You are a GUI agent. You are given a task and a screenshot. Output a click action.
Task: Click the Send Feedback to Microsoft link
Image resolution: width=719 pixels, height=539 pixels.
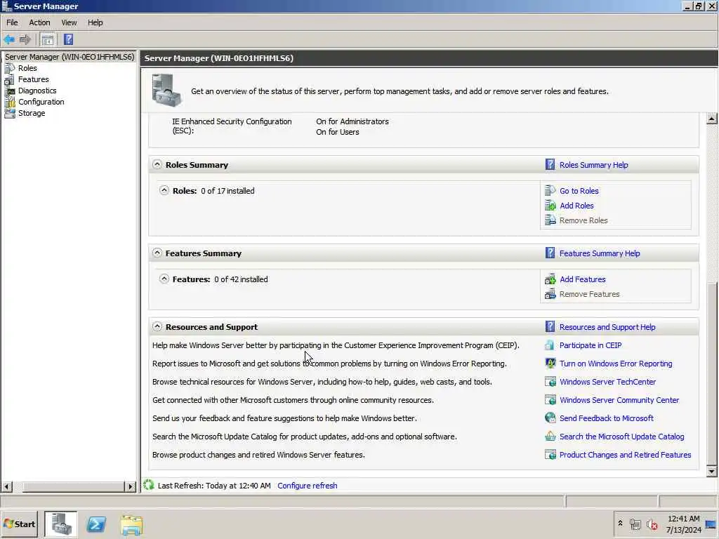click(607, 418)
